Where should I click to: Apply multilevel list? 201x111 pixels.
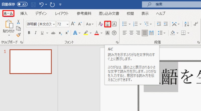click(x=146, y=24)
